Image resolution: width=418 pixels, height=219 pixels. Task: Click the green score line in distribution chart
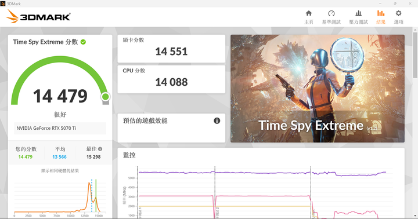pos(96,196)
